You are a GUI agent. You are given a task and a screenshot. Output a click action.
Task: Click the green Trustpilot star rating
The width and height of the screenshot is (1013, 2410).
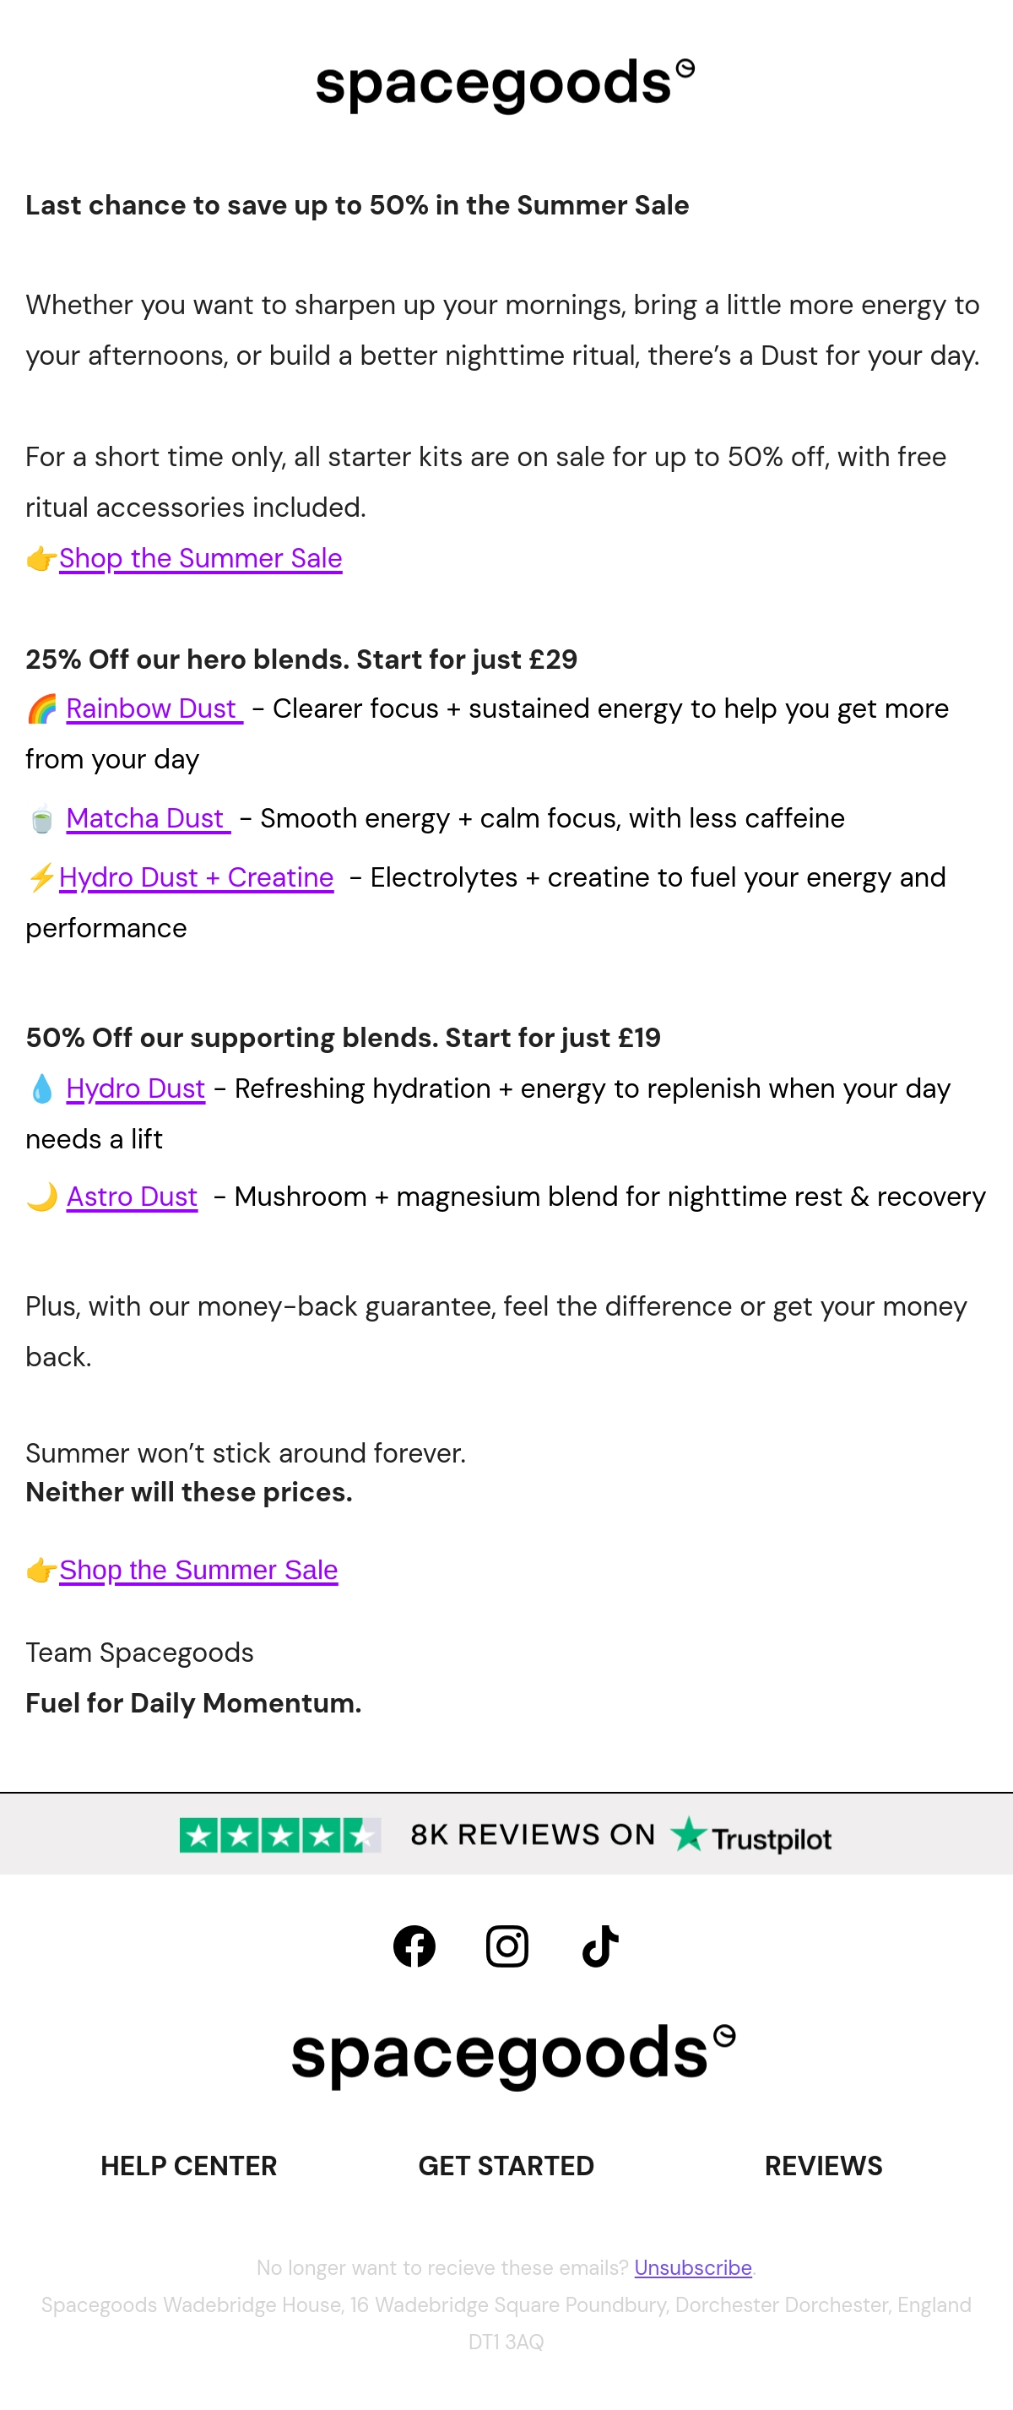(x=279, y=1836)
